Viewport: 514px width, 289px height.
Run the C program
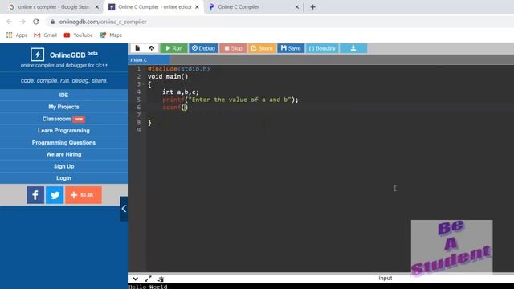pyautogui.click(x=173, y=48)
